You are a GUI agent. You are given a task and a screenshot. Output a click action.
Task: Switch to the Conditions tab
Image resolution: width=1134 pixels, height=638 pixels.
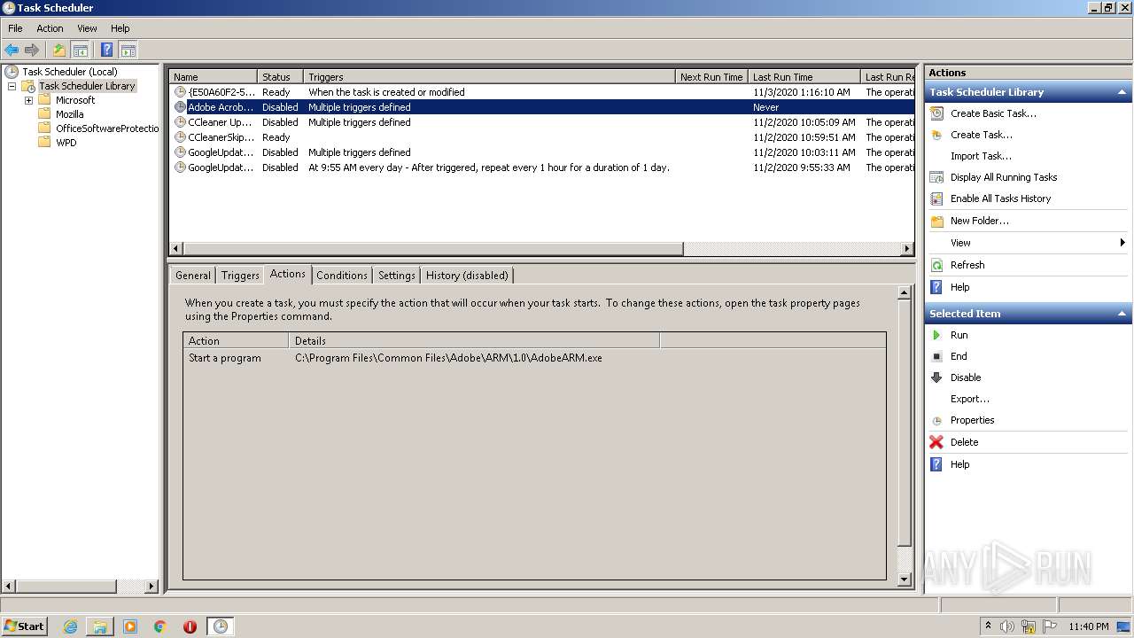coord(342,276)
